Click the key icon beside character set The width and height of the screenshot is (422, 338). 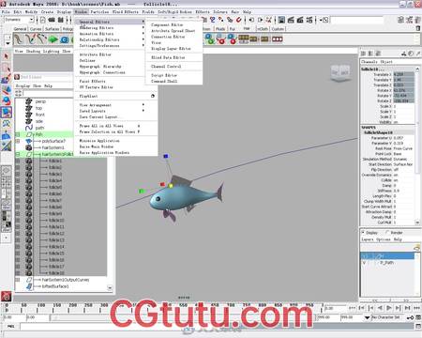click(410, 317)
